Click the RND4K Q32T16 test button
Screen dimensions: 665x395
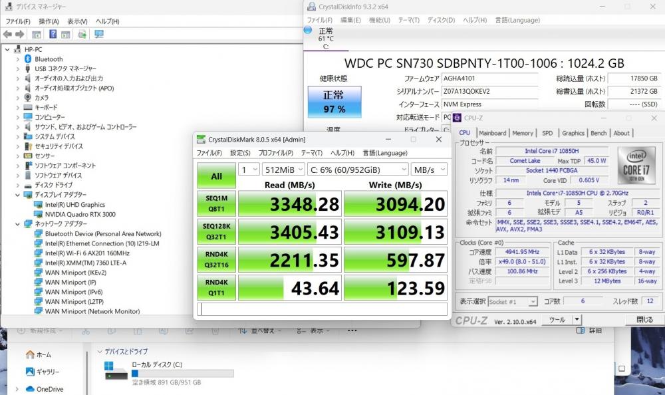[216, 260]
